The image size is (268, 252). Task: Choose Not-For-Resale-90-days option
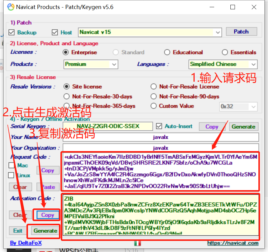[x=153, y=96]
